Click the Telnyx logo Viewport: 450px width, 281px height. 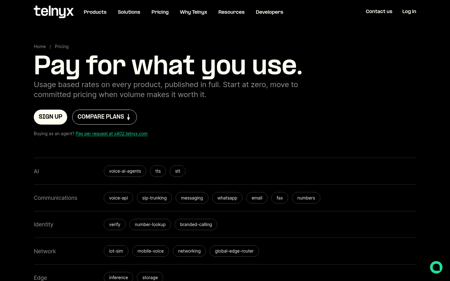(54, 12)
